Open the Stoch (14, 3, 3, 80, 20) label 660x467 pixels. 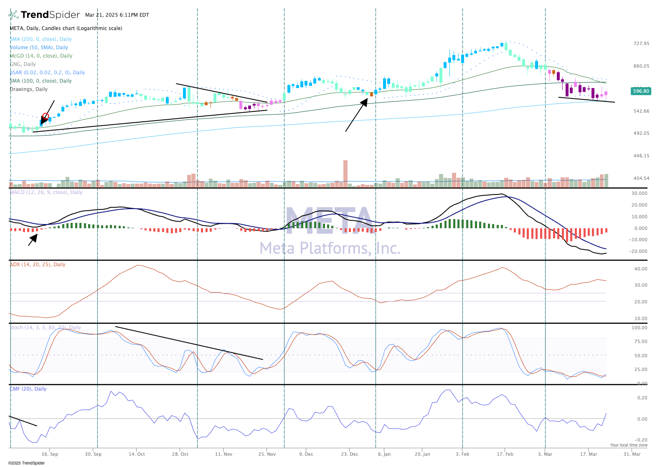(45, 328)
